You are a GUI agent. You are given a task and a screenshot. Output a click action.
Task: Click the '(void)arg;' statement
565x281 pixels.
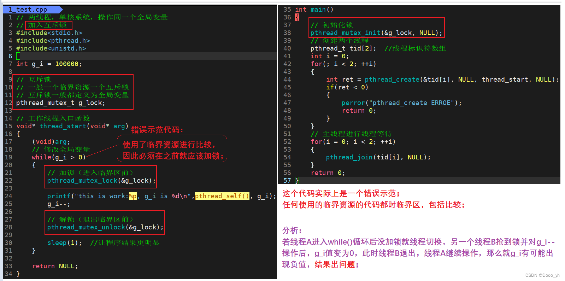click(x=51, y=142)
